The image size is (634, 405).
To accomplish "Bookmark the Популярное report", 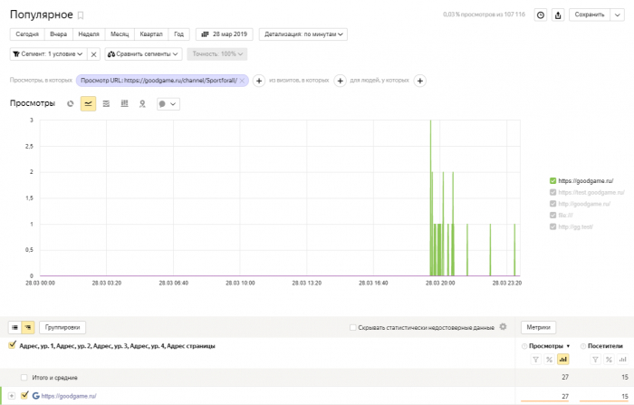I will pyautogui.click(x=81, y=15).
